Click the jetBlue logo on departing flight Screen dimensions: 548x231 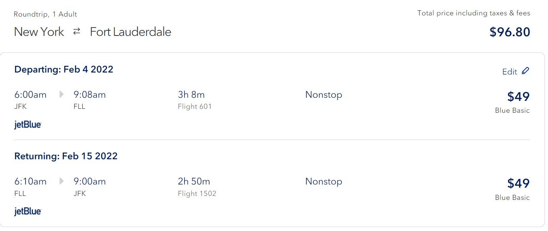tap(27, 124)
